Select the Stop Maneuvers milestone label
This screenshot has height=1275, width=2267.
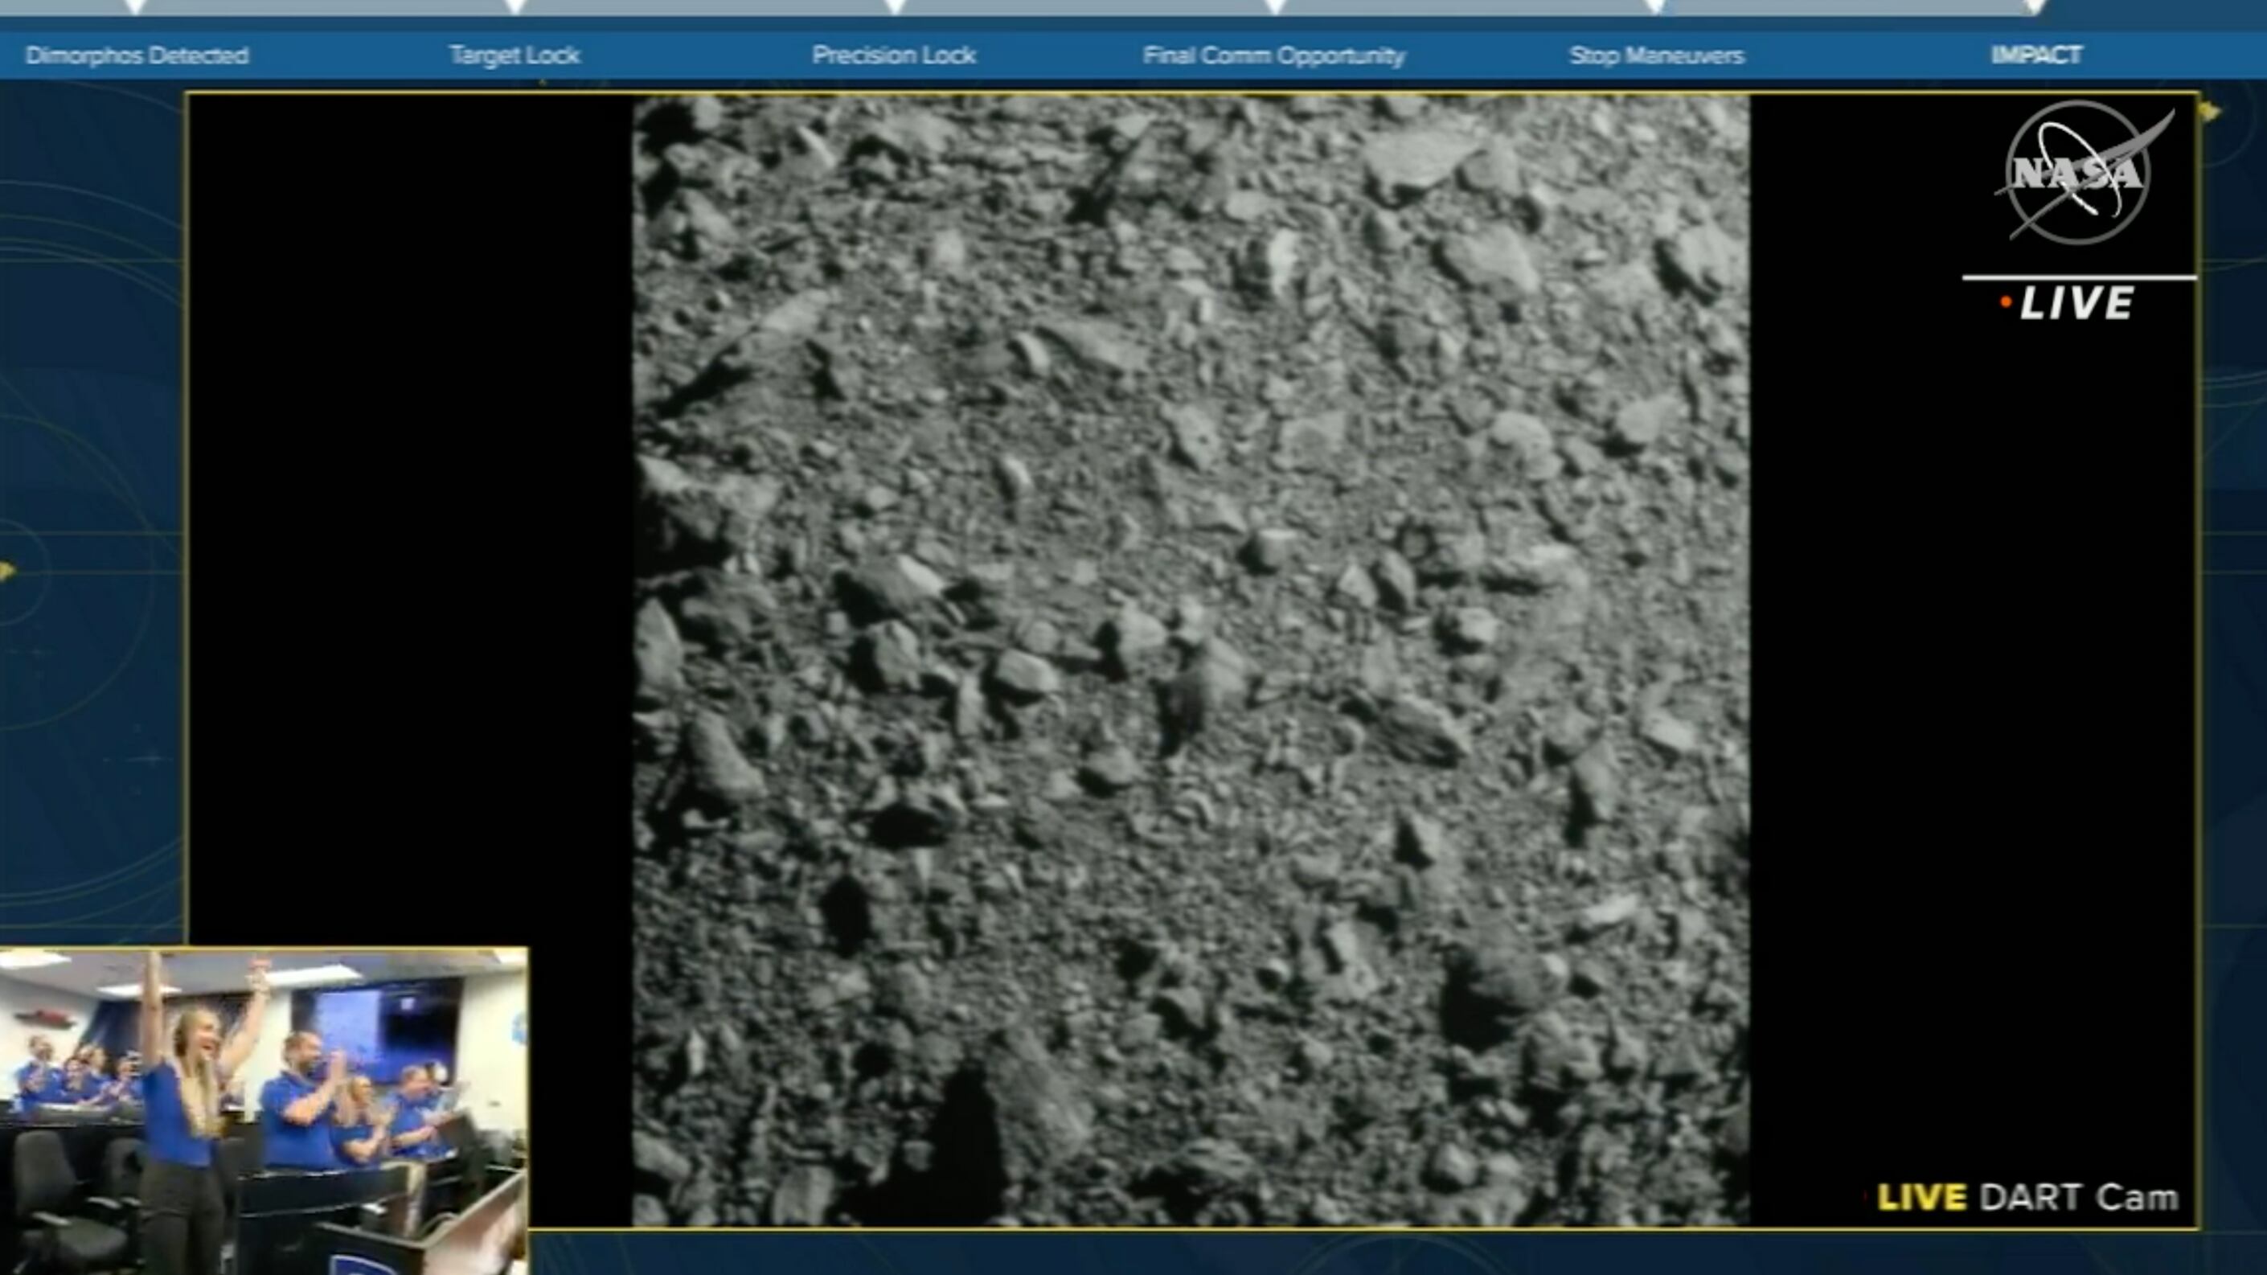coord(1656,55)
